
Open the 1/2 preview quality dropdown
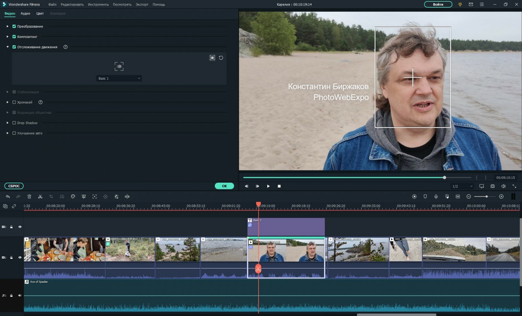(x=462, y=186)
